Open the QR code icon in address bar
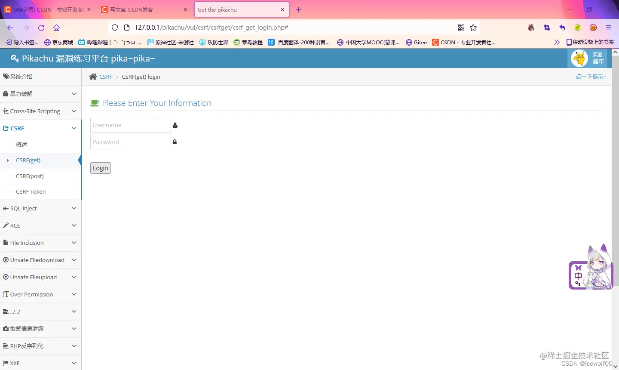 [461, 28]
